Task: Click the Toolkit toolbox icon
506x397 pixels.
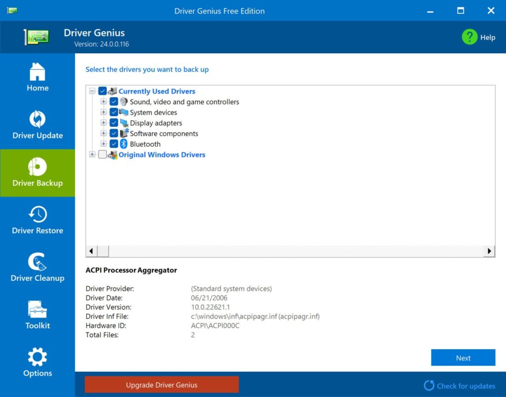Action: (38, 309)
